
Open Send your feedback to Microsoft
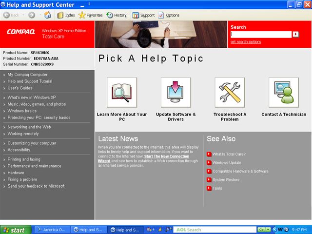[x=36, y=186]
